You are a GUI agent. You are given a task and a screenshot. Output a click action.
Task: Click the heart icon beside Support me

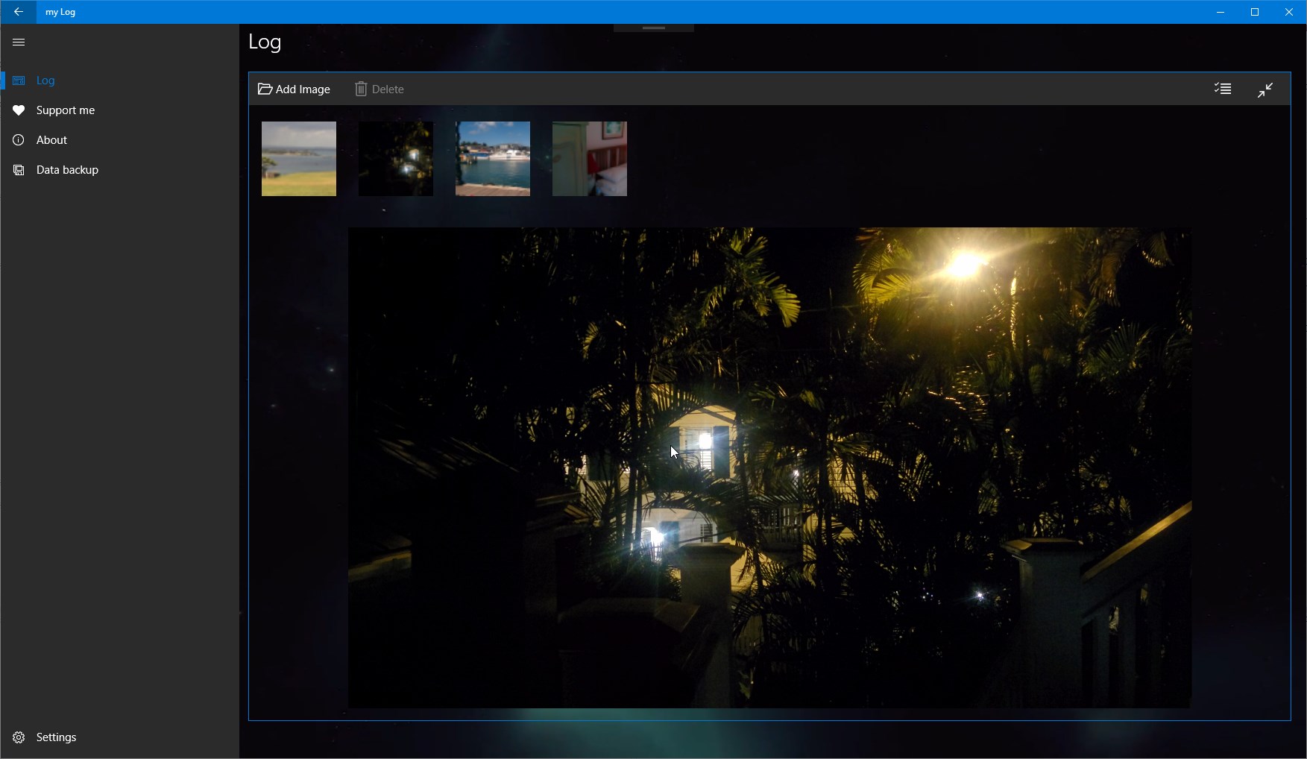(19, 110)
